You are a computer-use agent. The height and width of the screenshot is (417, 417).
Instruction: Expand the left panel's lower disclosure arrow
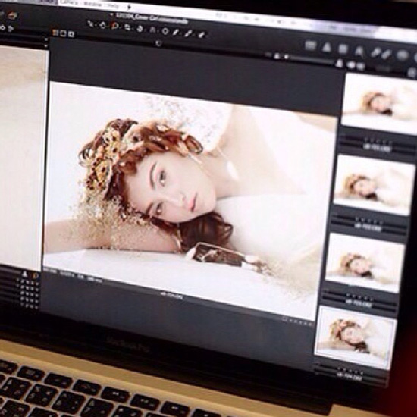46,45
